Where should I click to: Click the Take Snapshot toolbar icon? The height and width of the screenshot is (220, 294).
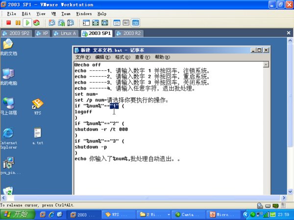tap(52, 23)
